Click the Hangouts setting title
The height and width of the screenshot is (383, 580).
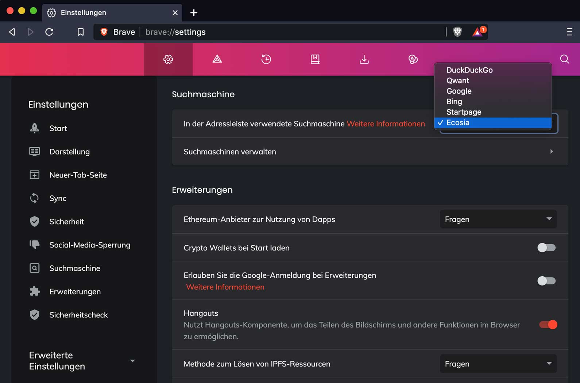[201, 313]
